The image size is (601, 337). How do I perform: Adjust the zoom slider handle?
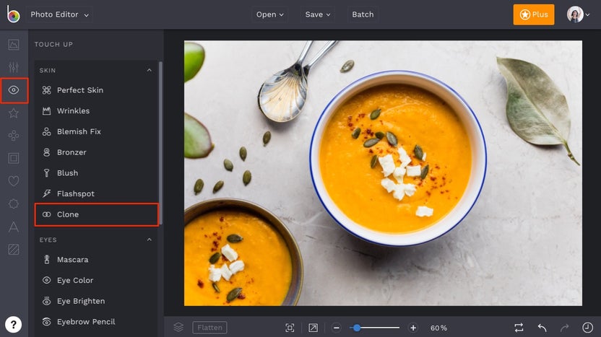[357, 328]
